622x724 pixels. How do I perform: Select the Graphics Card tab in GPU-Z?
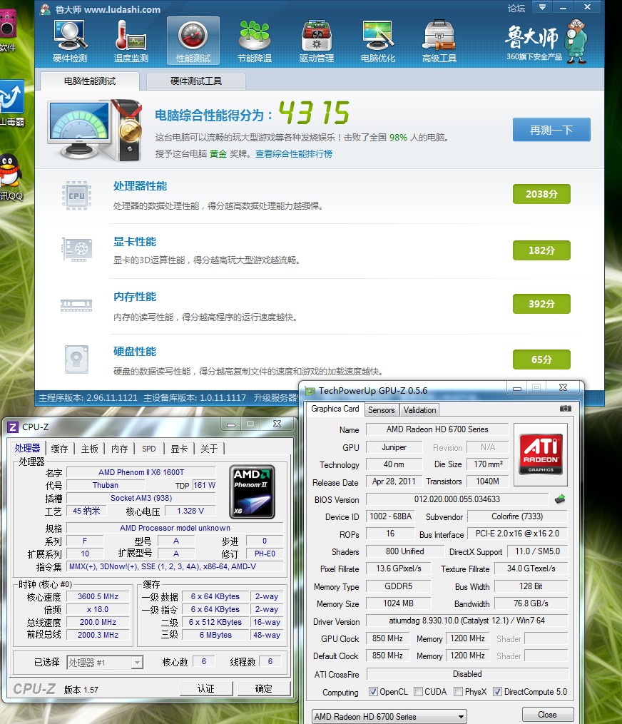(335, 409)
